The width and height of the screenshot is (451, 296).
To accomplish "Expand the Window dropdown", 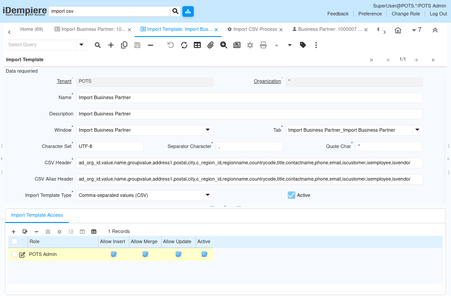I will click(x=208, y=130).
